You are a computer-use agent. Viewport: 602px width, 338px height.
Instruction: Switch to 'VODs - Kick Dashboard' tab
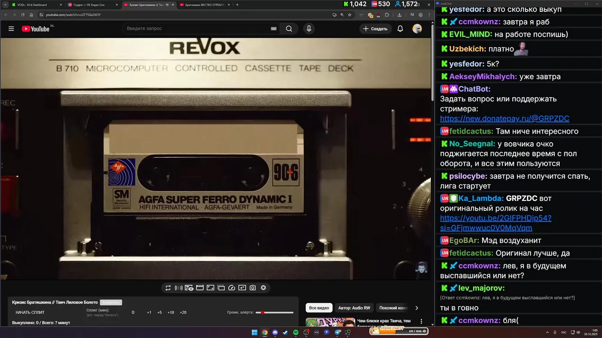tap(35, 5)
